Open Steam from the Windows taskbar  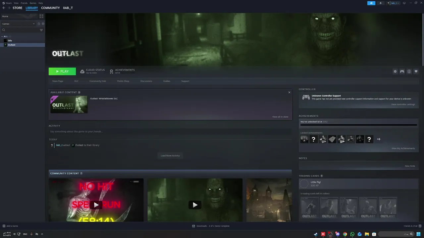(316, 234)
